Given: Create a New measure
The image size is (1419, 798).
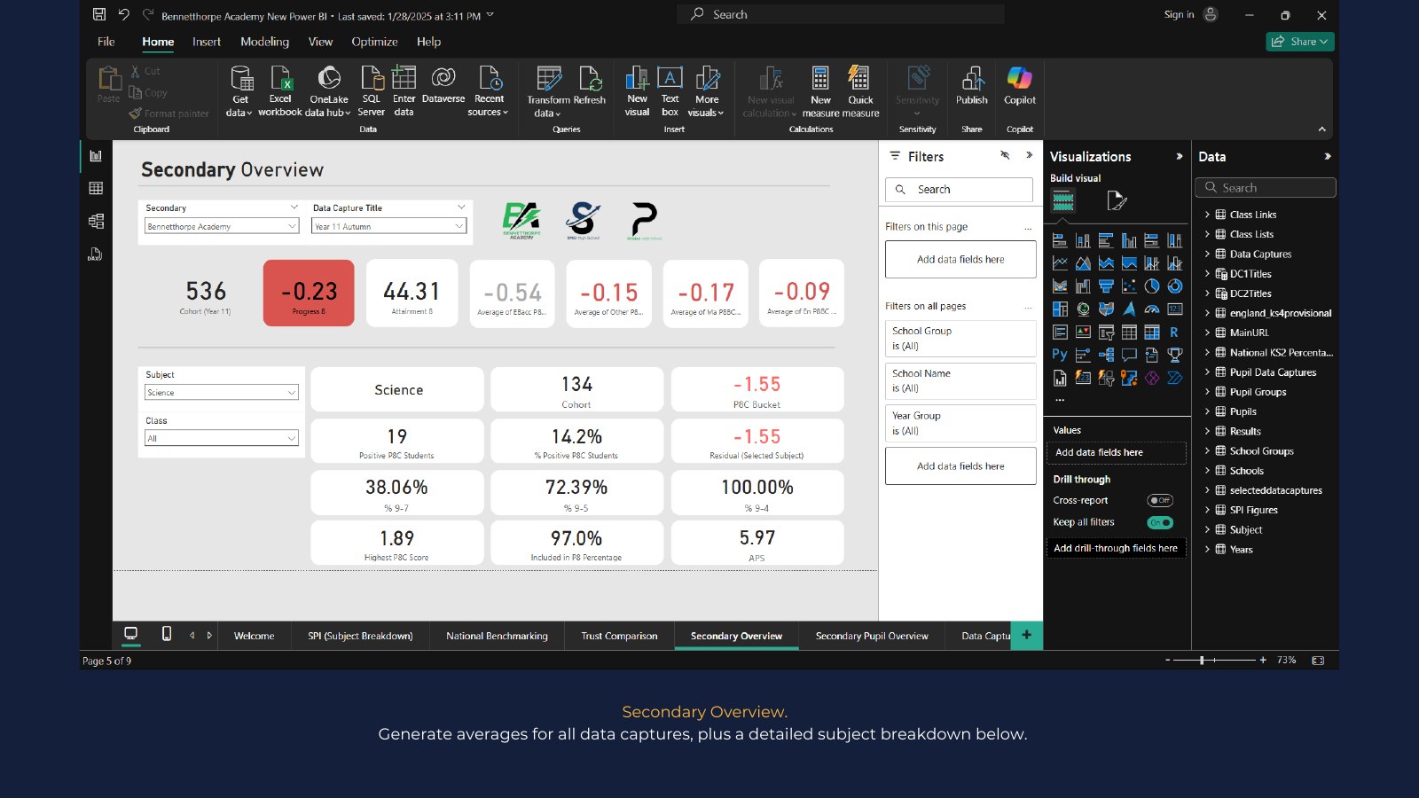Looking at the screenshot, I should coord(820,90).
